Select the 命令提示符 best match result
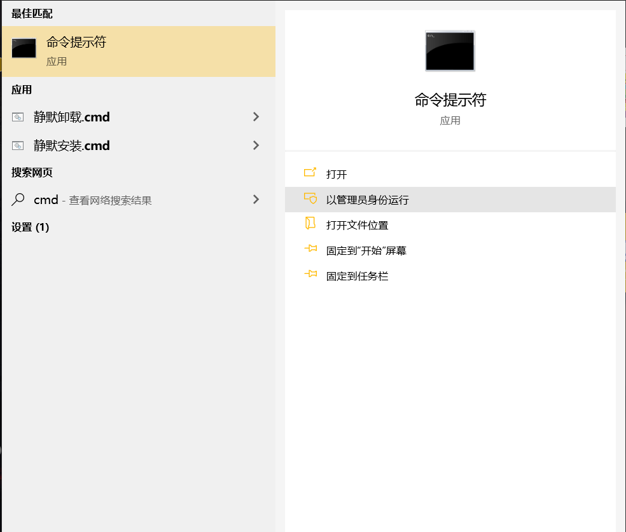626x532 pixels. coord(139,51)
